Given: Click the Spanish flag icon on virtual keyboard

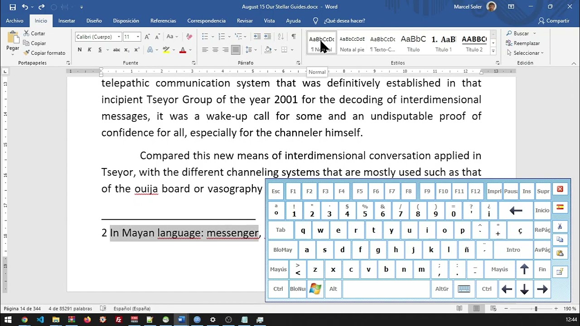Looking at the screenshot, I should [x=560, y=207].
